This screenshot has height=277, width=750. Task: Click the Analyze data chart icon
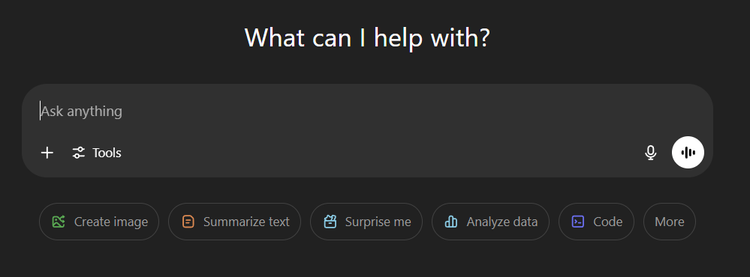click(451, 222)
